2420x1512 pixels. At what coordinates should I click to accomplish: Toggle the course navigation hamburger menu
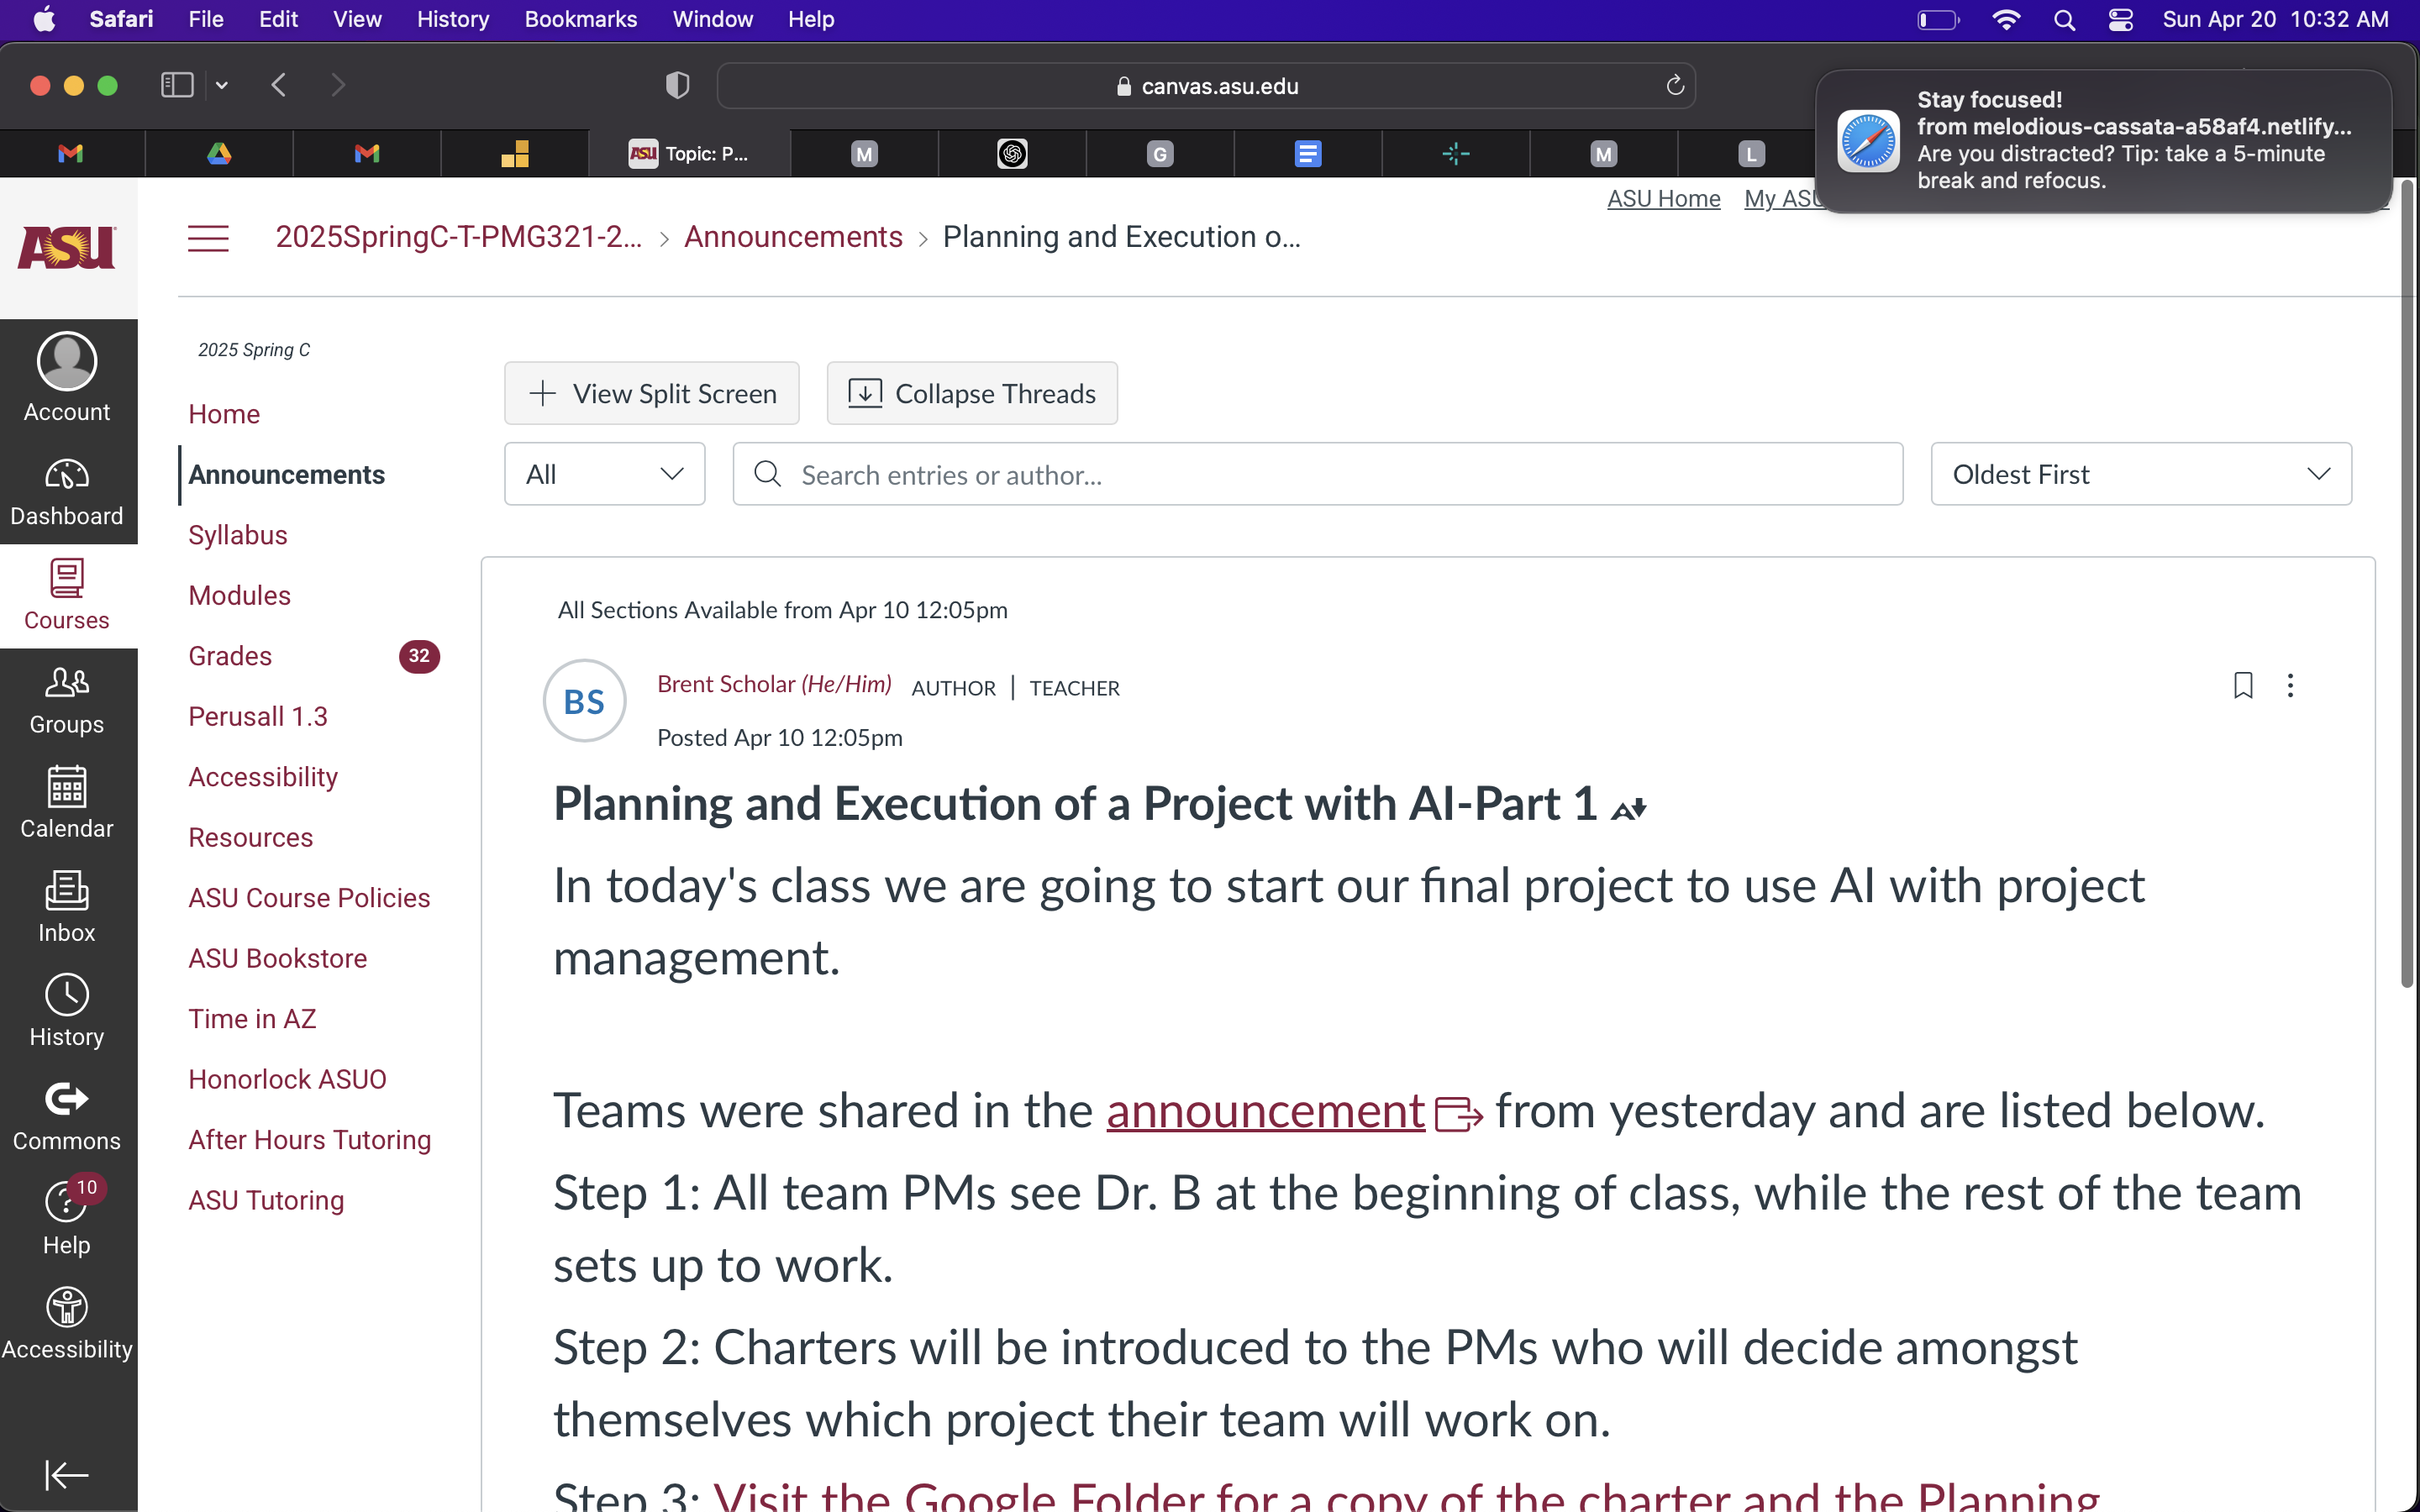point(208,238)
